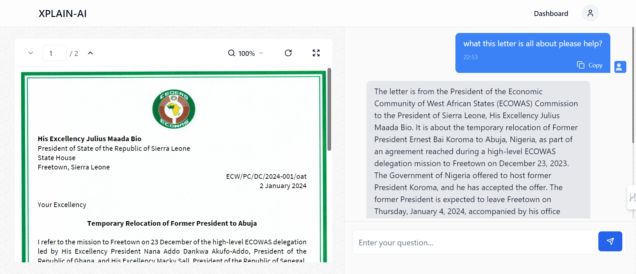This screenshot has width=636, height=274.
Task: Open the user profile icon in header
Action: [x=590, y=13]
